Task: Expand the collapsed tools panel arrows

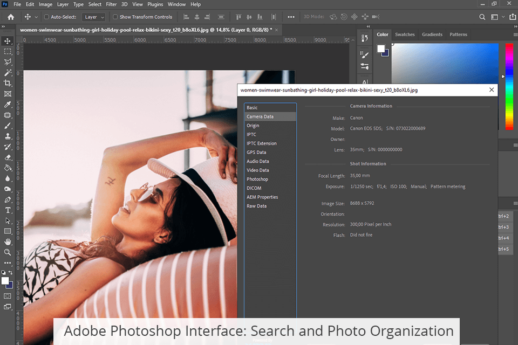Action: coord(4,25)
